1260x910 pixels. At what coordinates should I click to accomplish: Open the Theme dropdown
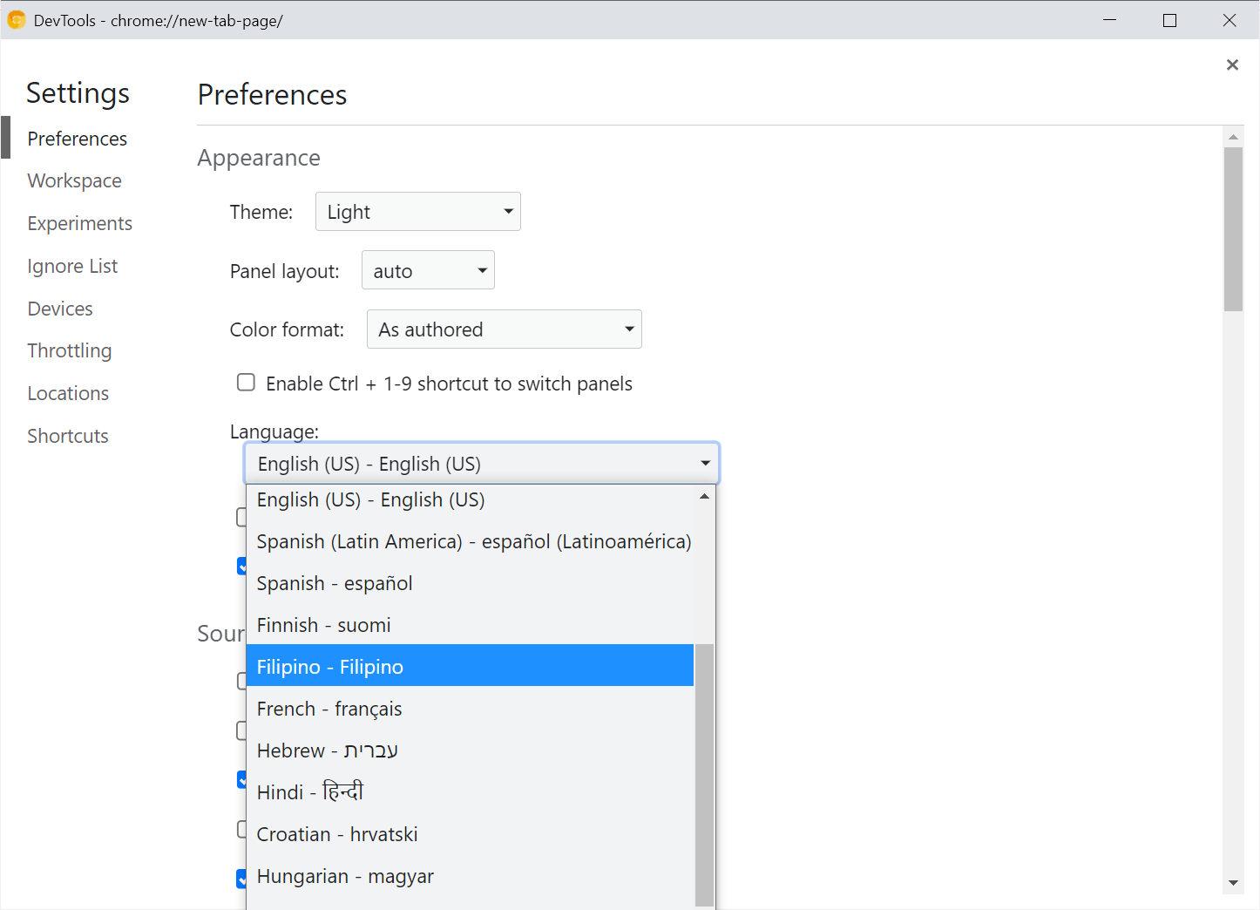417,211
